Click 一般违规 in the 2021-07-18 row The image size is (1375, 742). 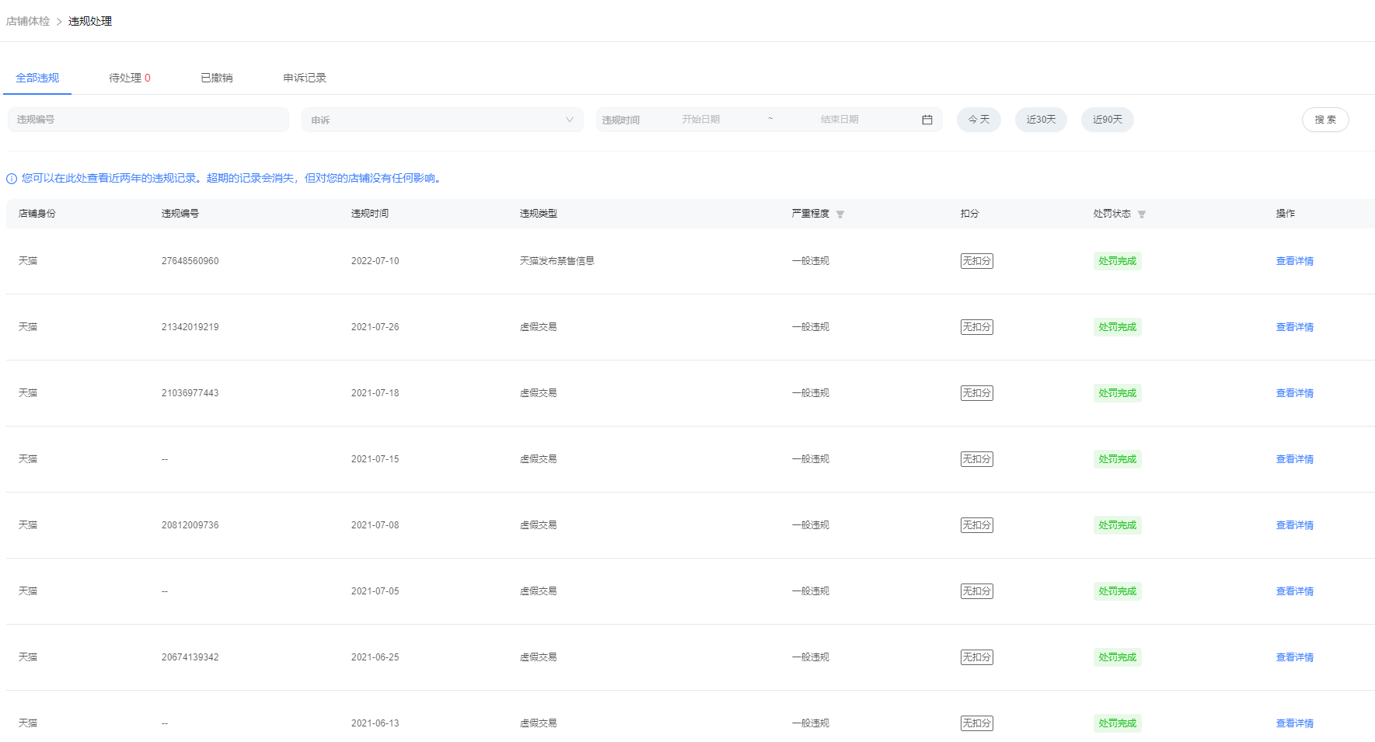click(811, 393)
